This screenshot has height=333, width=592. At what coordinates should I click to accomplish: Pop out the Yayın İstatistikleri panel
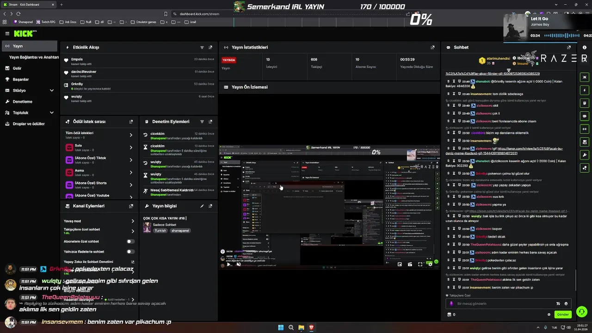point(432,47)
